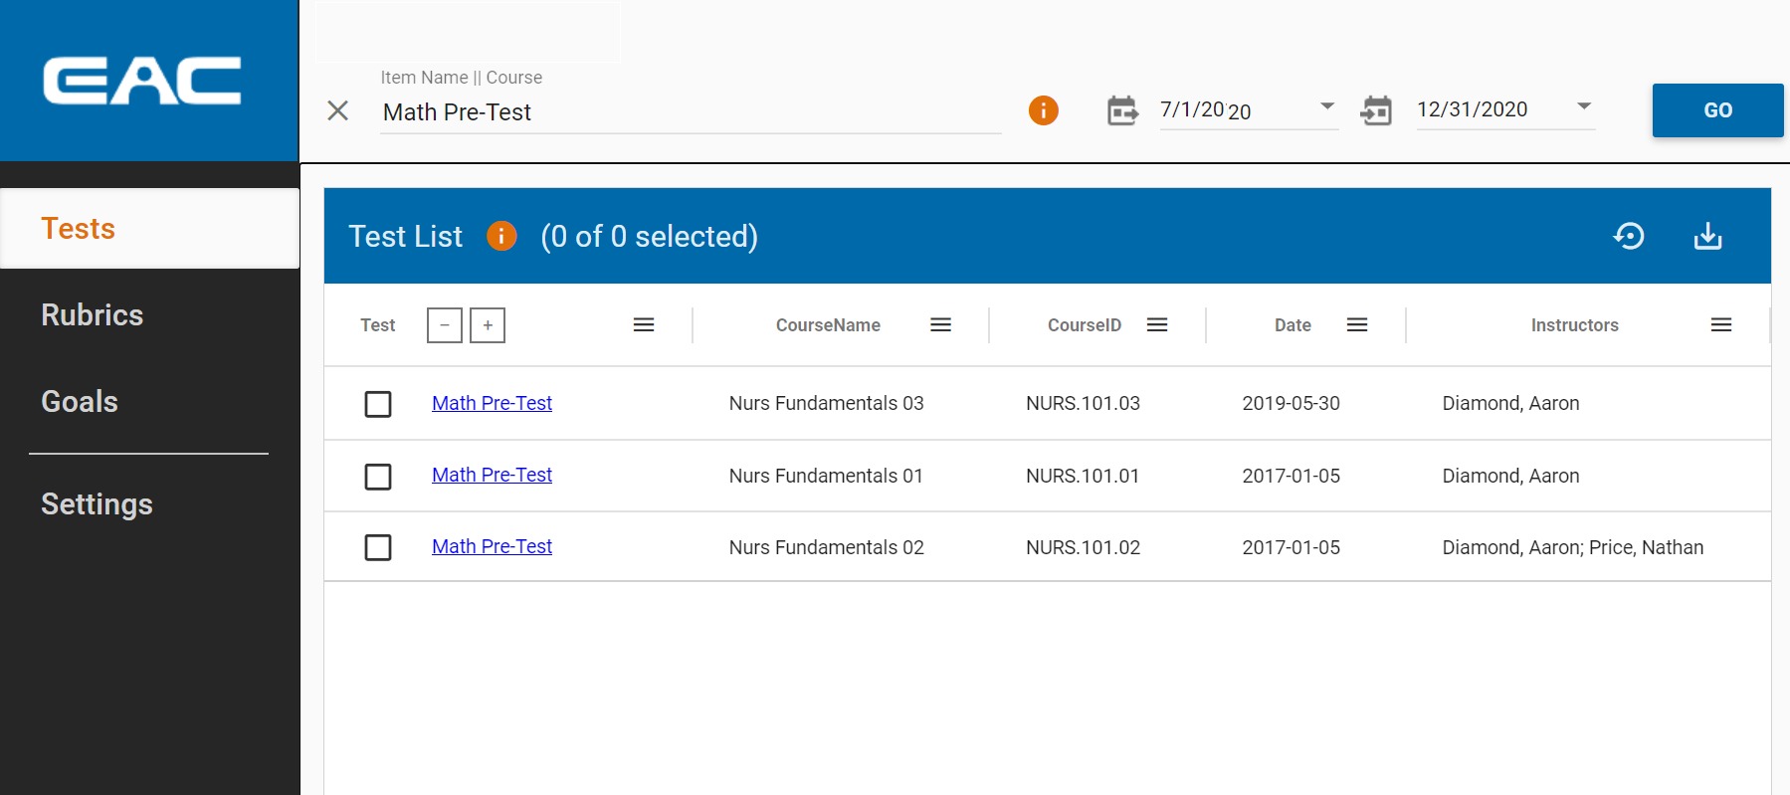Tick the Nurs Fundamentals 02 row checkbox
Viewport: 1790px width, 795px height.
point(378,547)
